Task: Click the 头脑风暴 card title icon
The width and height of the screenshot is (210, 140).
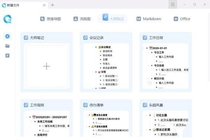Action: tap(145, 105)
